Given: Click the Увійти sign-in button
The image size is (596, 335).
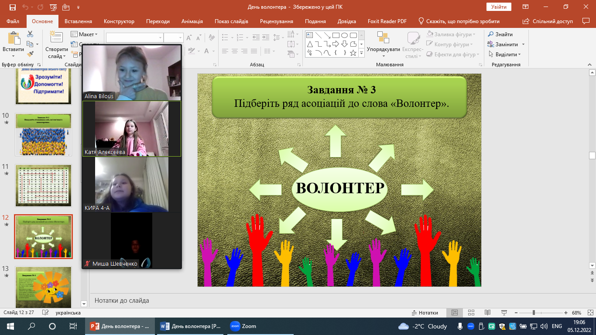Looking at the screenshot, I should pyautogui.click(x=499, y=7).
